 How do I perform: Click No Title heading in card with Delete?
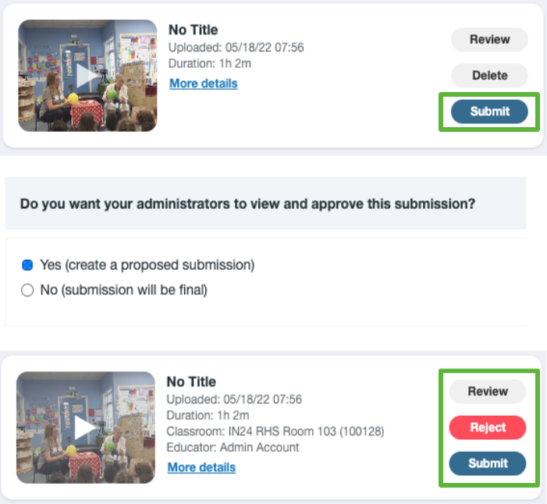point(194,30)
